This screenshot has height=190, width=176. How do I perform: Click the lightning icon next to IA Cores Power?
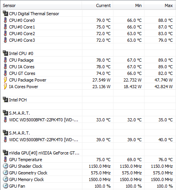point(5,87)
